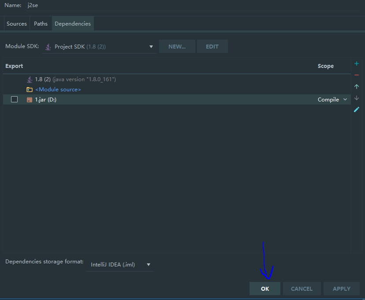This screenshot has height=300, width=365.
Task: Click the jar file icon for 1.jar
Action: pos(30,100)
